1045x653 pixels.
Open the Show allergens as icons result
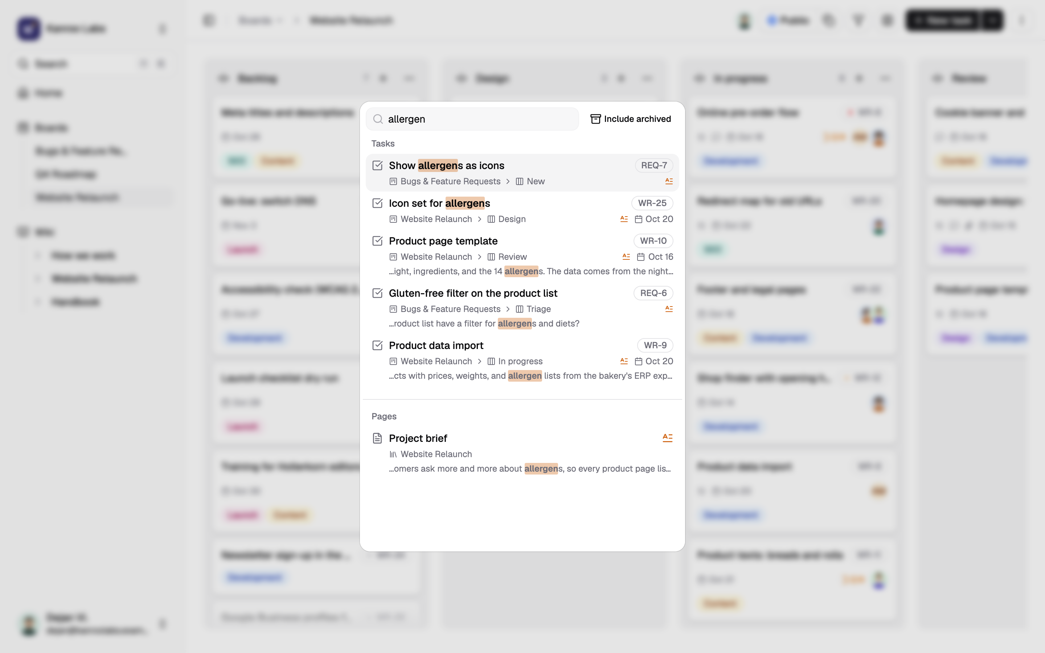click(x=522, y=173)
